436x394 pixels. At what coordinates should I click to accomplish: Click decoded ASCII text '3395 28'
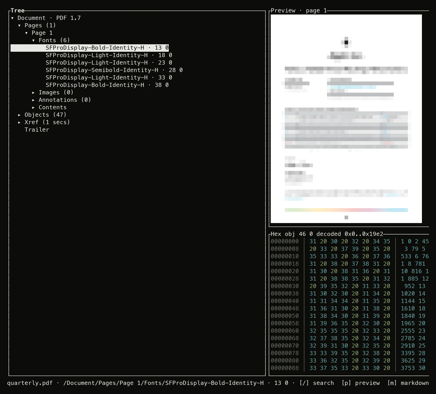pyautogui.click(x=413, y=354)
